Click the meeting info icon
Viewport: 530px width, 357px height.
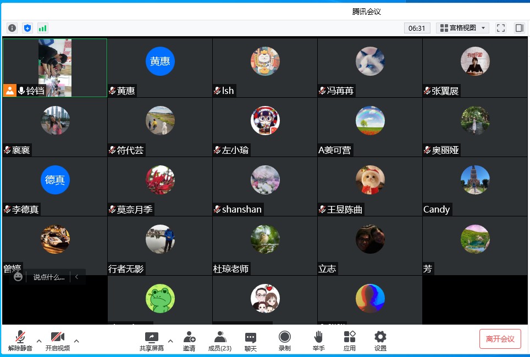point(12,28)
